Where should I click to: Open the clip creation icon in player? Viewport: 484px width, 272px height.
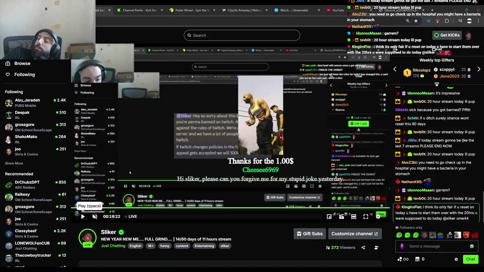tap(341, 216)
